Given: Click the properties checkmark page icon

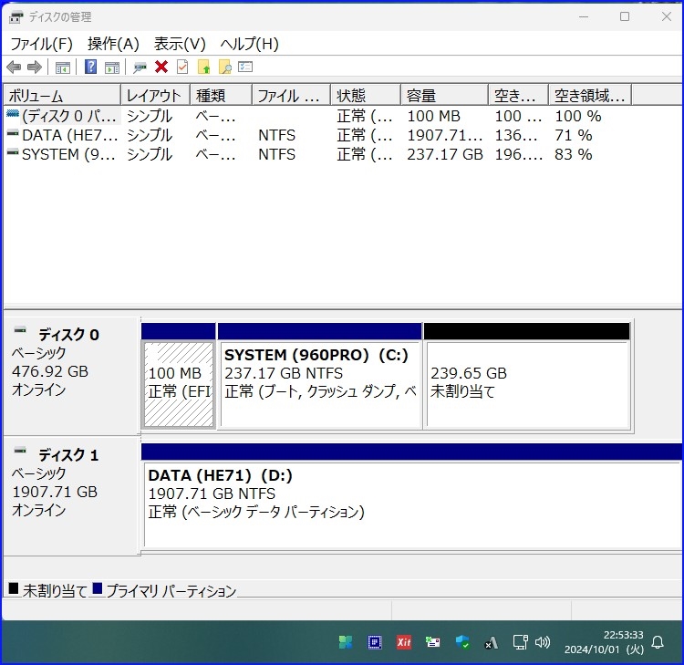Looking at the screenshot, I should coord(182,68).
